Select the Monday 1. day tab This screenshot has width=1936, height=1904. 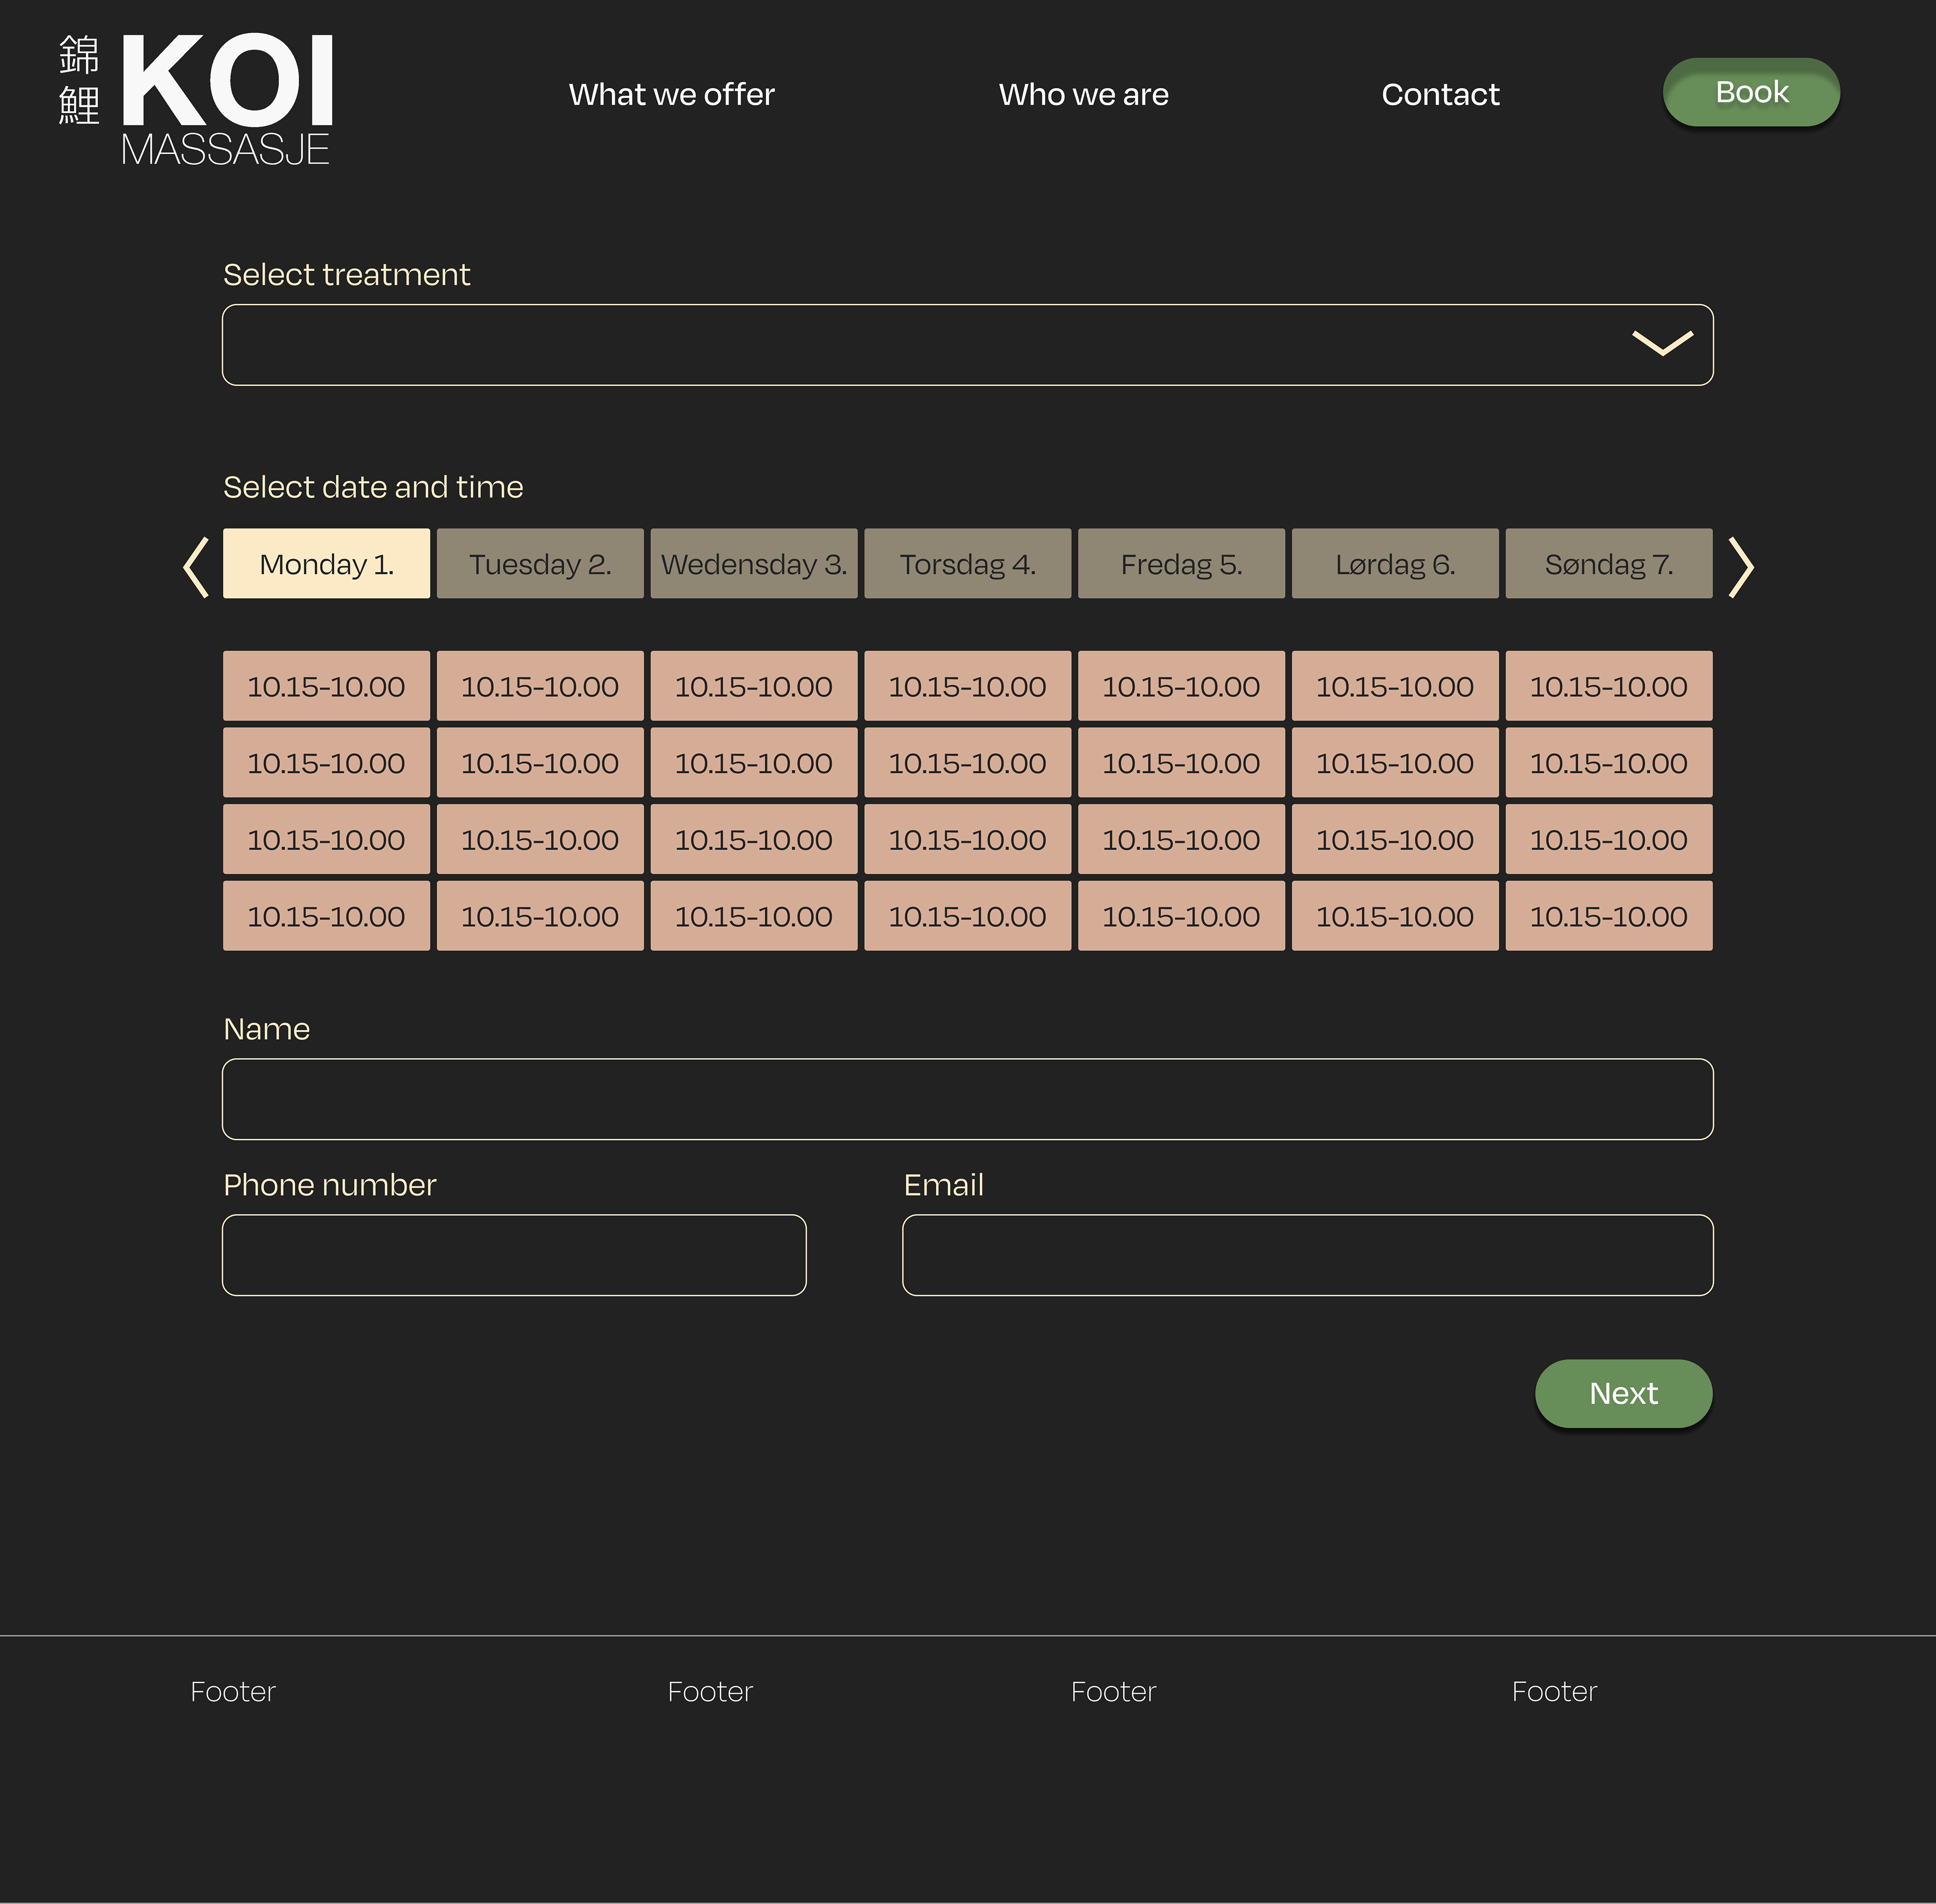pyautogui.click(x=326, y=563)
